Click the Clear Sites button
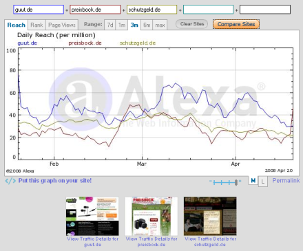 [192, 24]
